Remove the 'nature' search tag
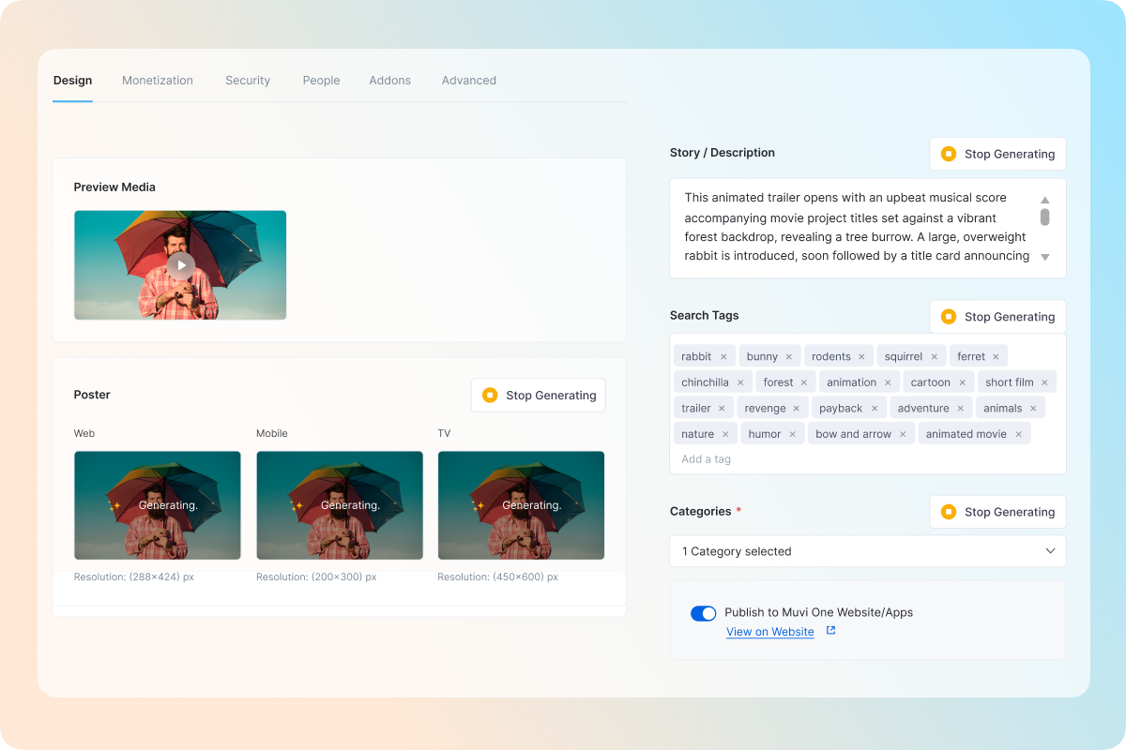The image size is (1126, 750). coord(725,434)
